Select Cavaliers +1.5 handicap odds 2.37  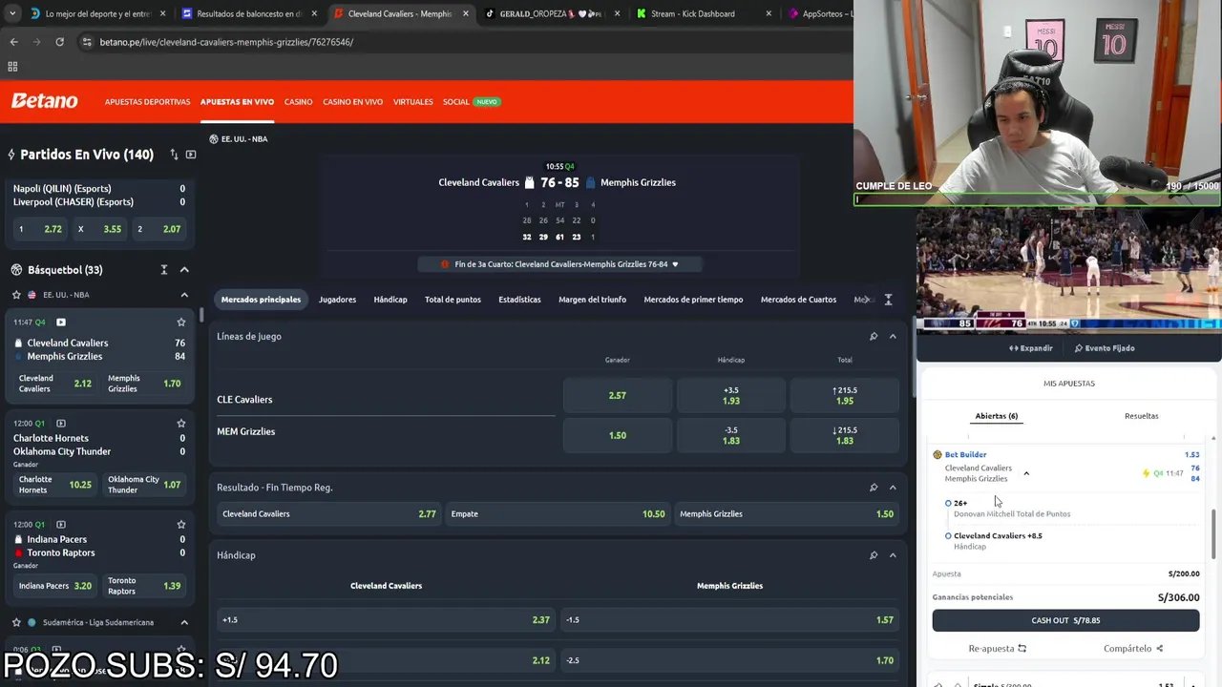(386, 620)
